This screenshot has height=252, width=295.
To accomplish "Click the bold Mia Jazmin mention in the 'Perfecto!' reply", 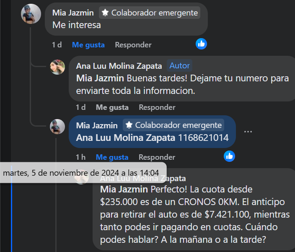I will click(x=124, y=190).
